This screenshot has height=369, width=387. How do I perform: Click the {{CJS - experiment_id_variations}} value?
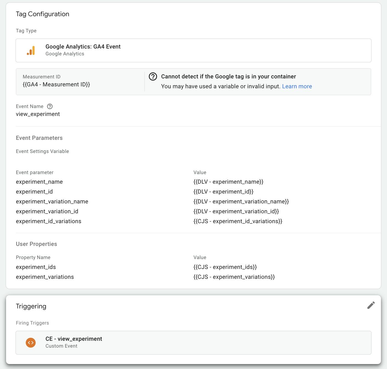click(x=238, y=221)
